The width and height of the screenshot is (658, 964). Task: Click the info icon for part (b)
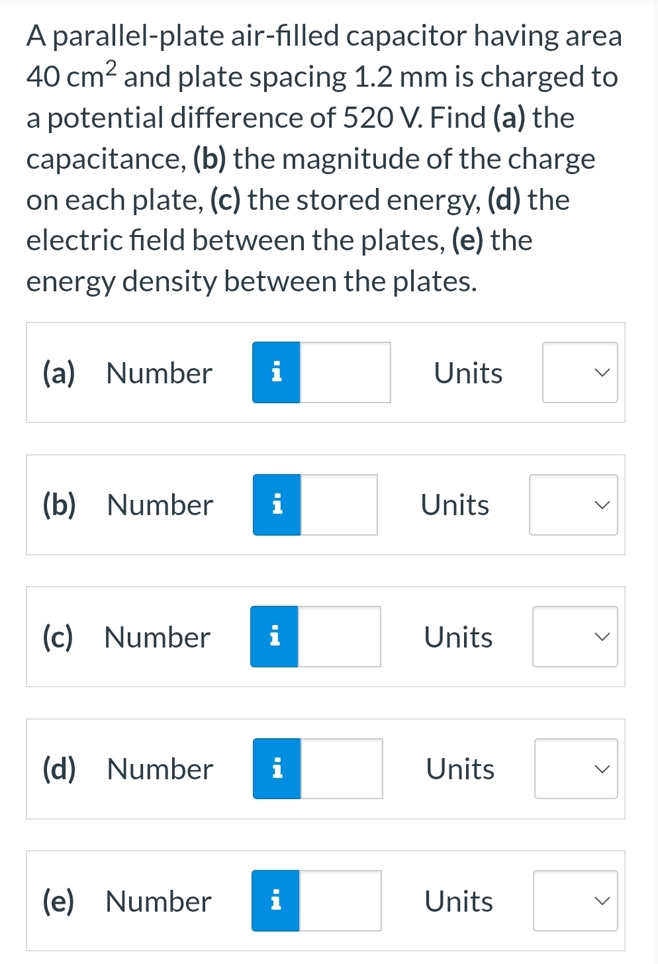point(276,505)
